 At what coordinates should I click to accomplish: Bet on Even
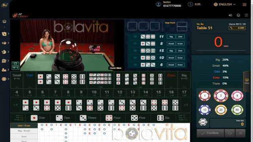point(171,80)
